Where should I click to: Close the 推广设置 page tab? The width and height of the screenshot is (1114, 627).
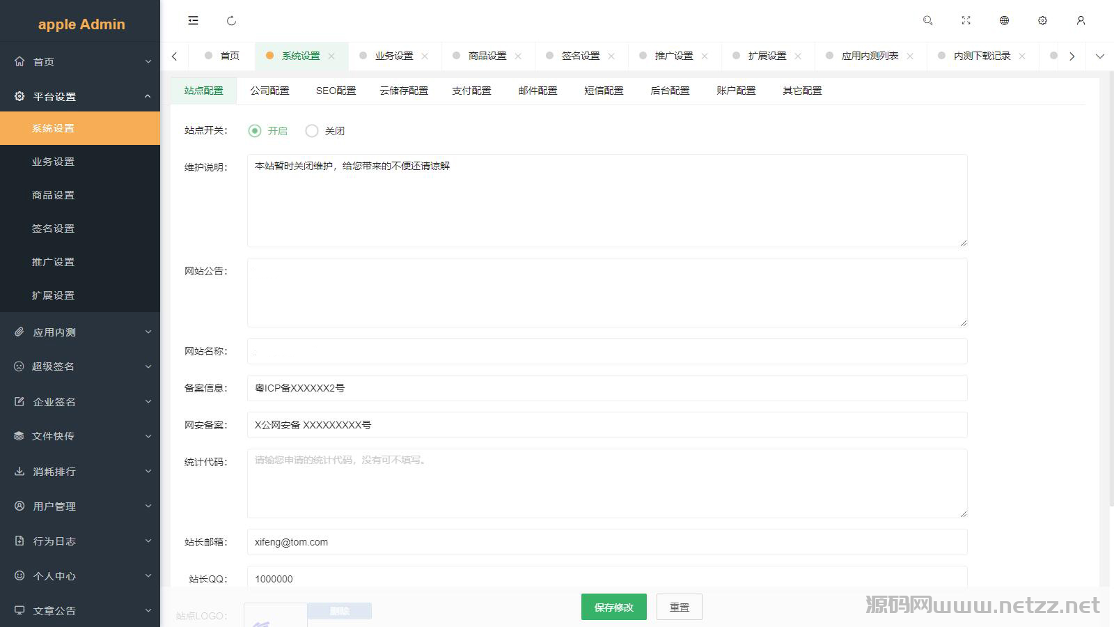point(705,56)
